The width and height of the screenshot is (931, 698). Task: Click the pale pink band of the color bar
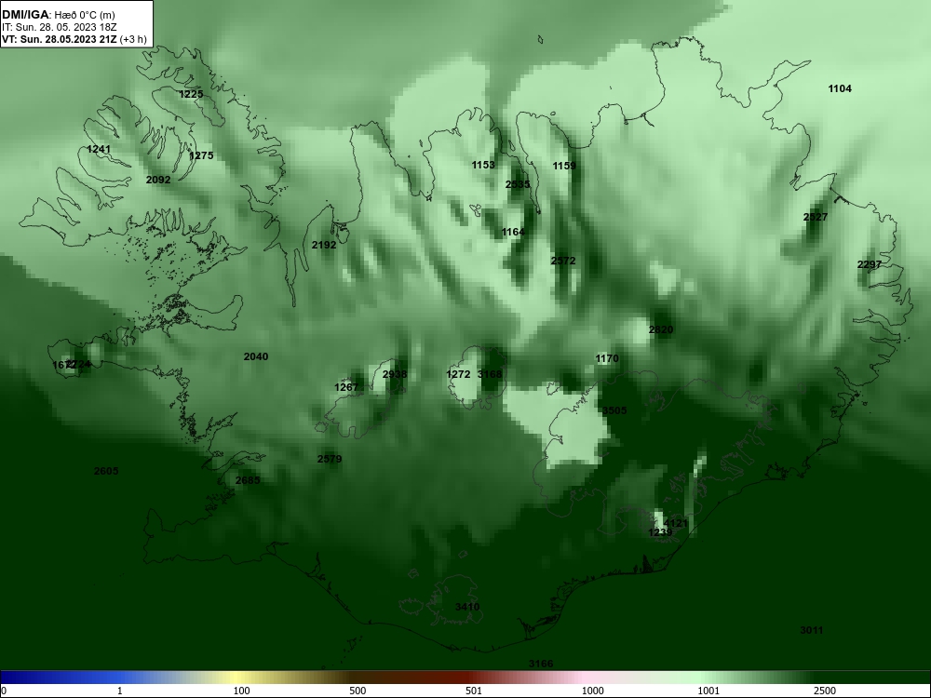click(x=585, y=678)
